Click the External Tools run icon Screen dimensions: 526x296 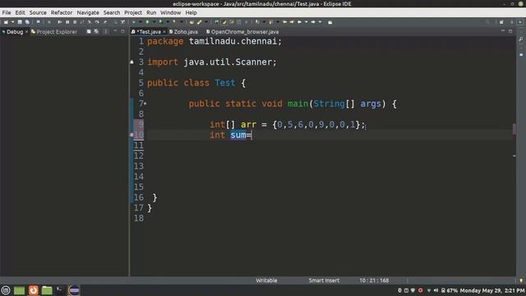(174, 22)
